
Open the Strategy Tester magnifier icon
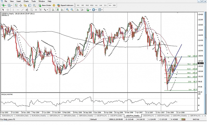[34, 5]
